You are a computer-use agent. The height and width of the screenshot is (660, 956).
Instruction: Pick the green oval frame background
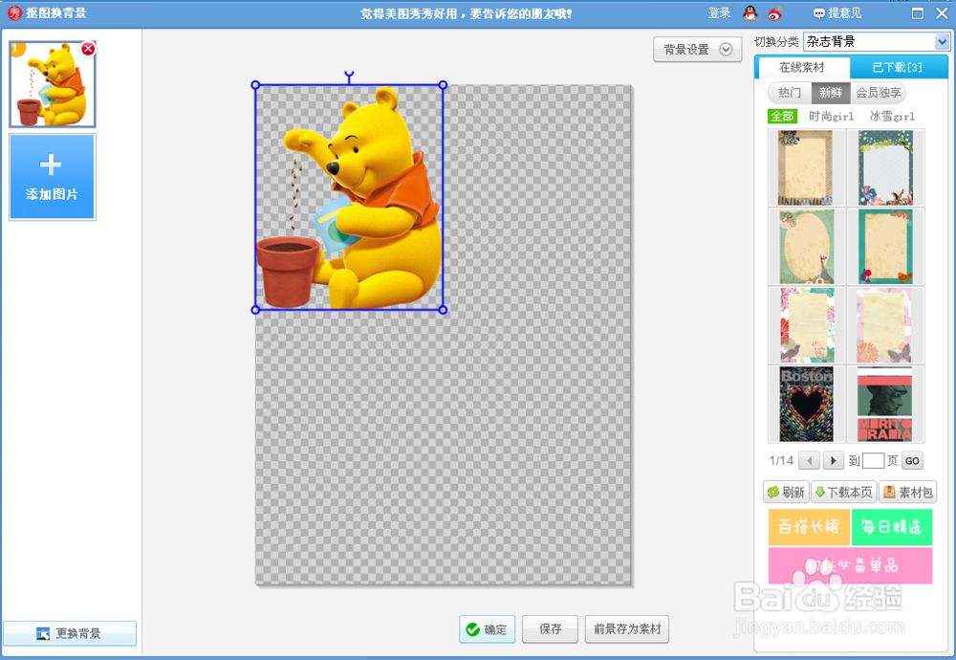click(x=806, y=247)
